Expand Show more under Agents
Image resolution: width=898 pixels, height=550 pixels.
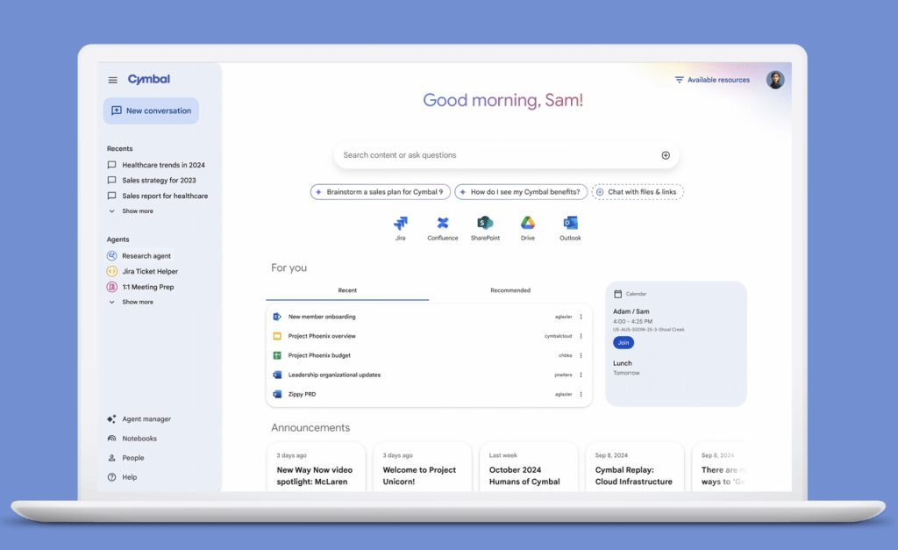pos(137,302)
